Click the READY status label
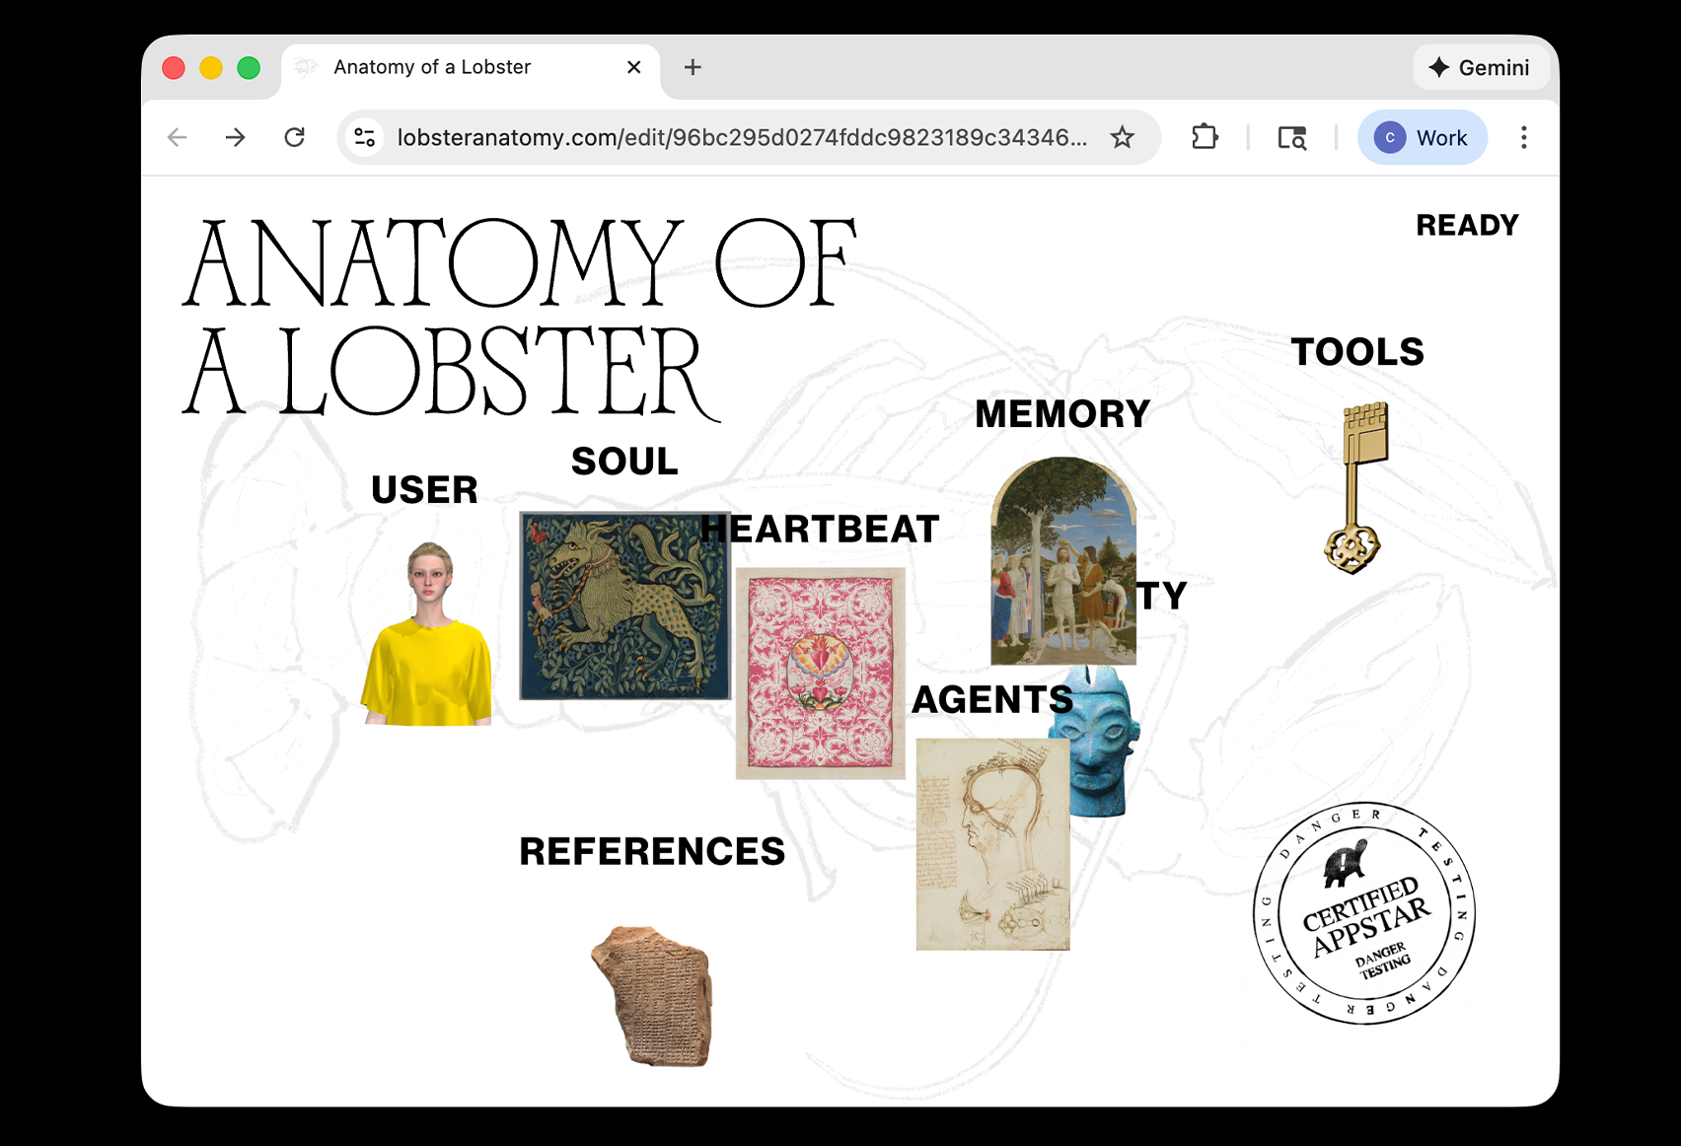Viewport: 1681px width, 1146px height. [x=1467, y=225]
